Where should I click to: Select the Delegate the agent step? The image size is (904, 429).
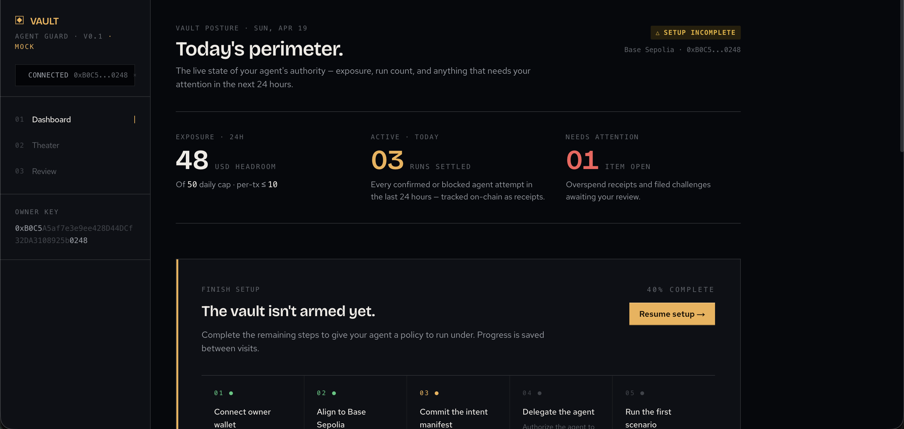click(x=558, y=412)
